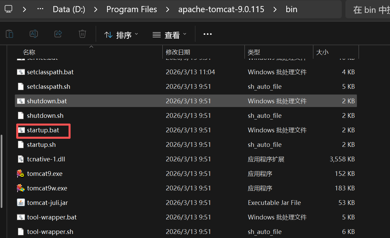The height and width of the screenshot is (238, 390).
Task: Click 3,558 KB size of tcnative-1.dll
Action: [x=342, y=159]
